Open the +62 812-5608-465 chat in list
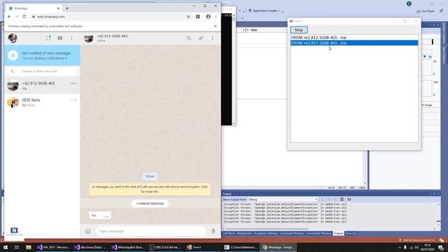Screen dimensions: 448x252 (x=42, y=85)
